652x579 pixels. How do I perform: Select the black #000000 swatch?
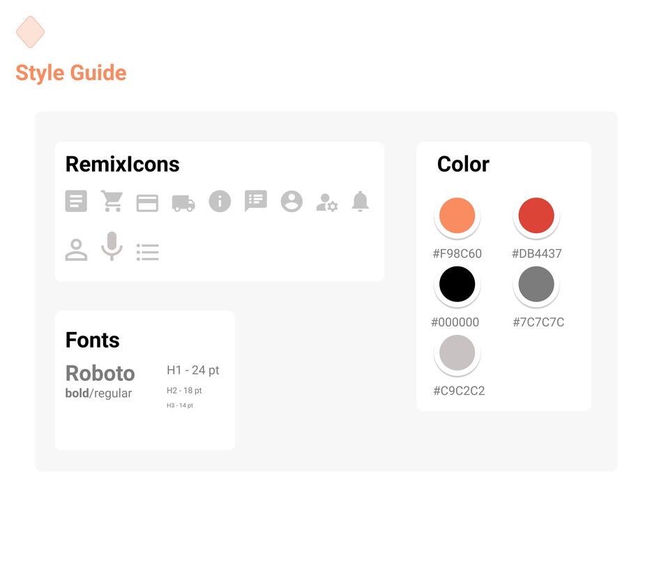(457, 284)
